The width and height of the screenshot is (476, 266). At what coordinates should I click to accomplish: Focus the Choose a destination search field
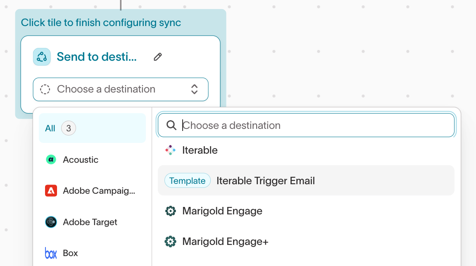pos(314,126)
